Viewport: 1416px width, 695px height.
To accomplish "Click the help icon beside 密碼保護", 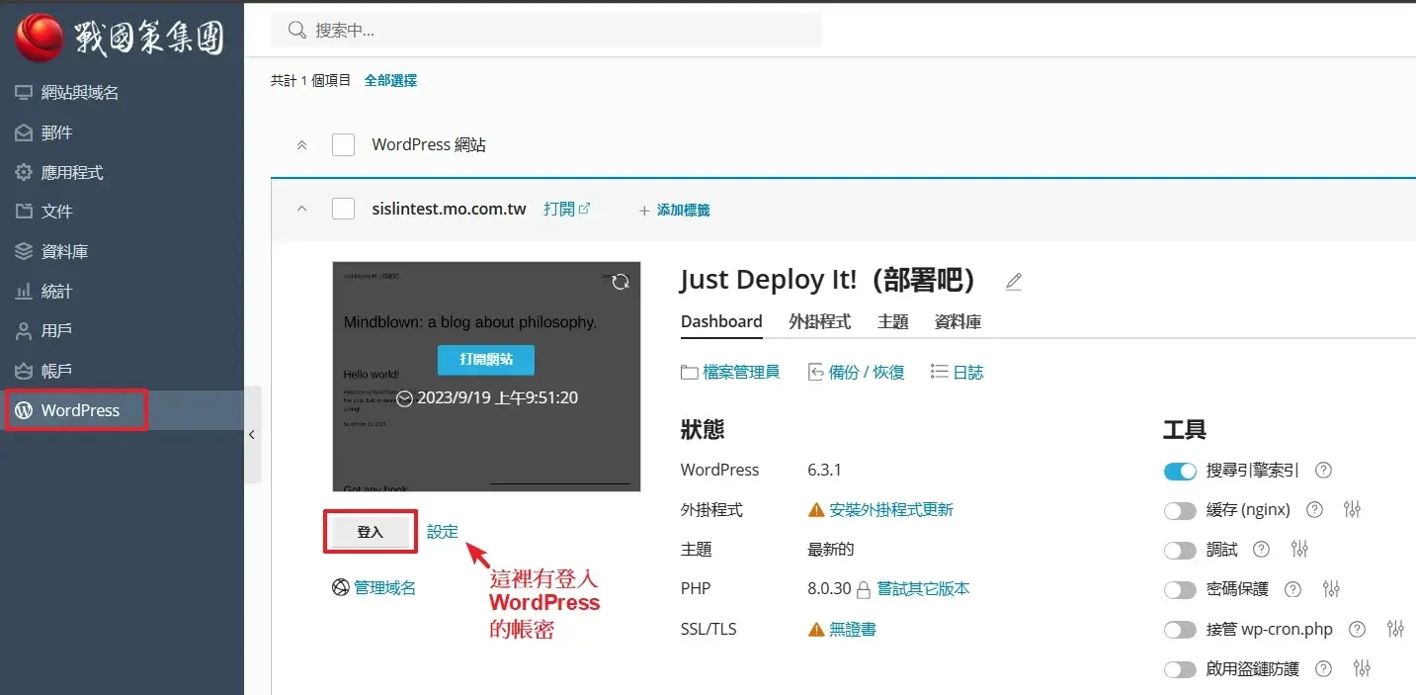I will 1292,590.
